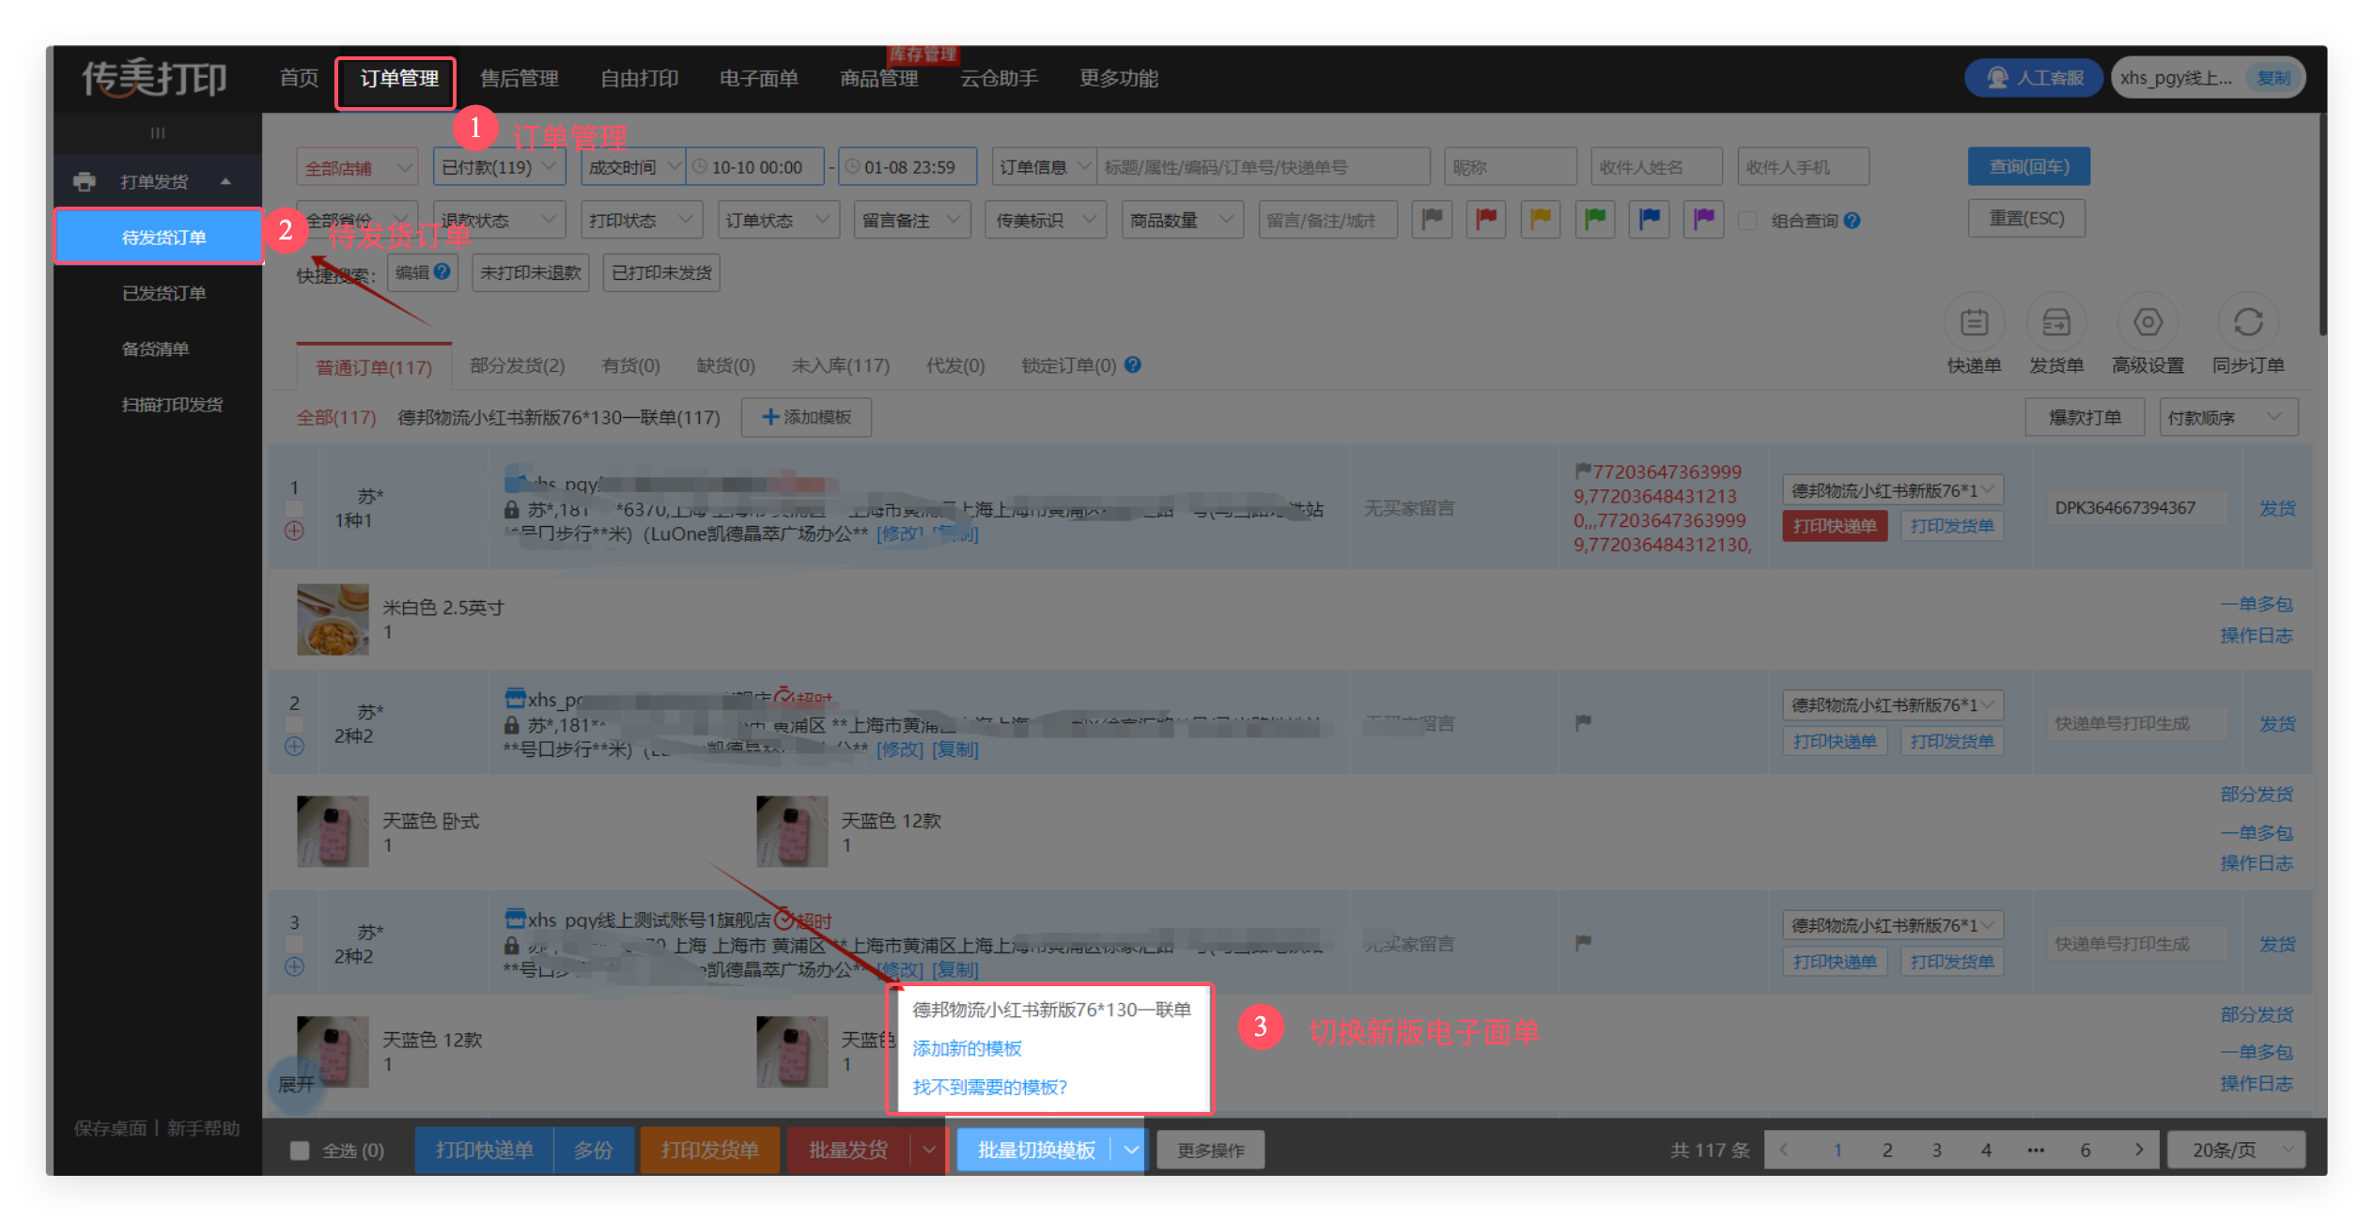Click the 人工客服 headset icon
The image size is (2373, 1221).
[1997, 78]
